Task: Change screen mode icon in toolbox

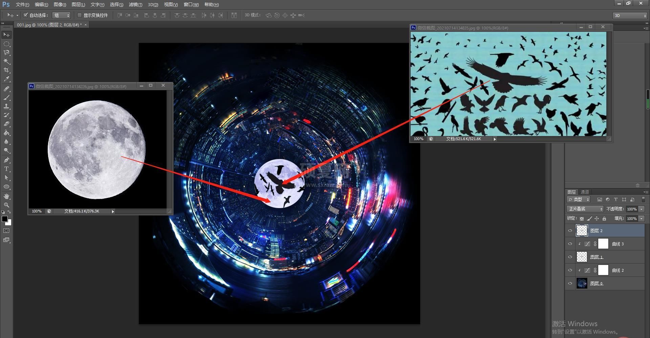Action: (6, 240)
